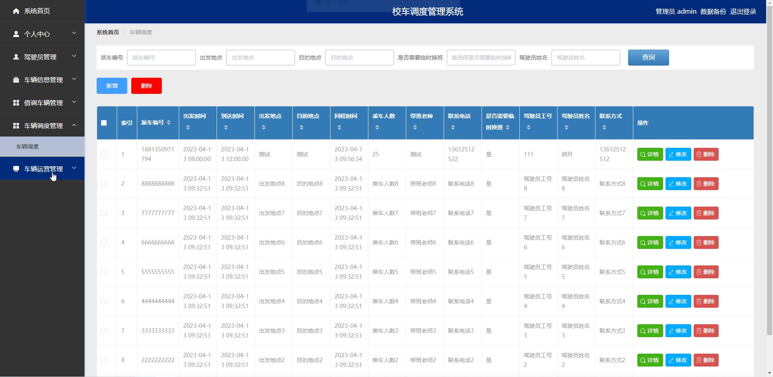Click the monitor icon beside 车辆运营管理
The height and width of the screenshot is (377, 773).
pyautogui.click(x=16, y=169)
